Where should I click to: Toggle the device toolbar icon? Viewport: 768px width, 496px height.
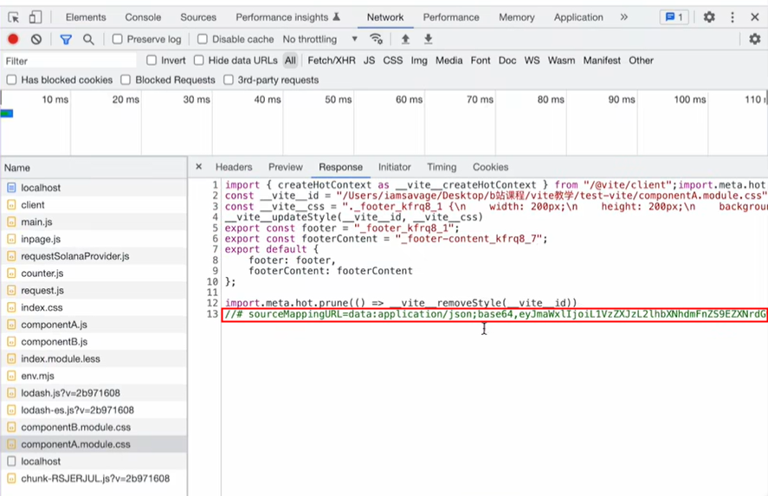35,17
